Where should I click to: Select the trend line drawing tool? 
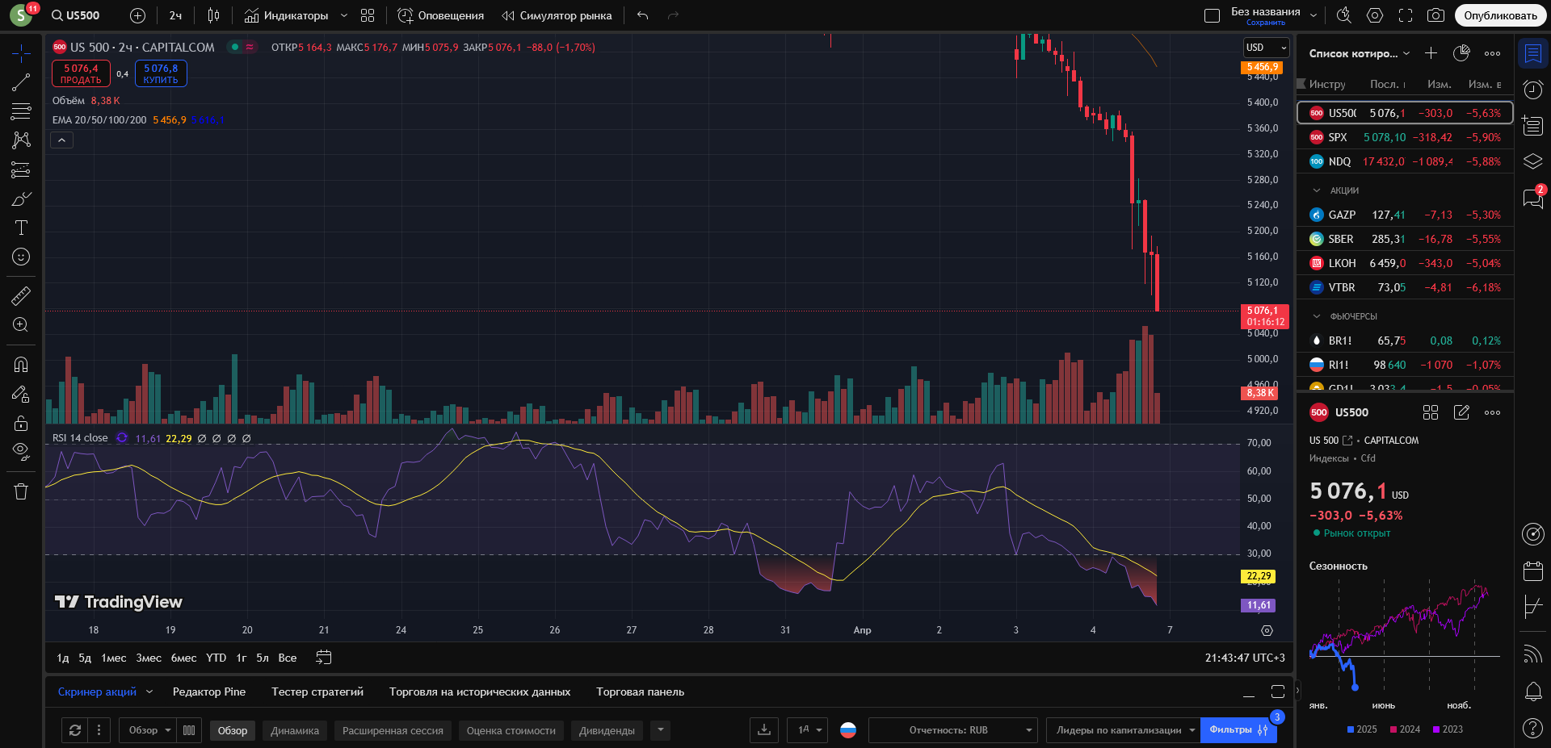pyautogui.click(x=21, y=82)
